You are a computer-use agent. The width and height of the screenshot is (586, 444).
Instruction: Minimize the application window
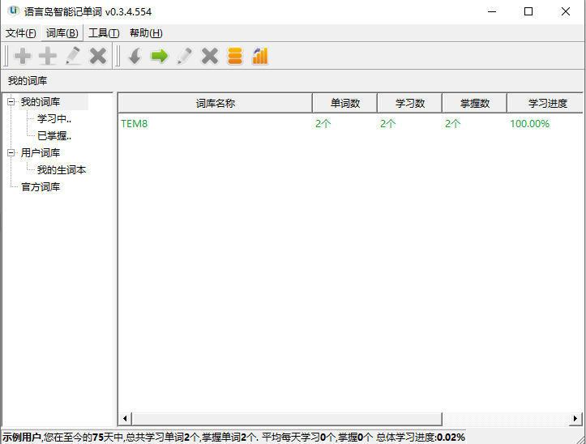(x=492, y=11)
